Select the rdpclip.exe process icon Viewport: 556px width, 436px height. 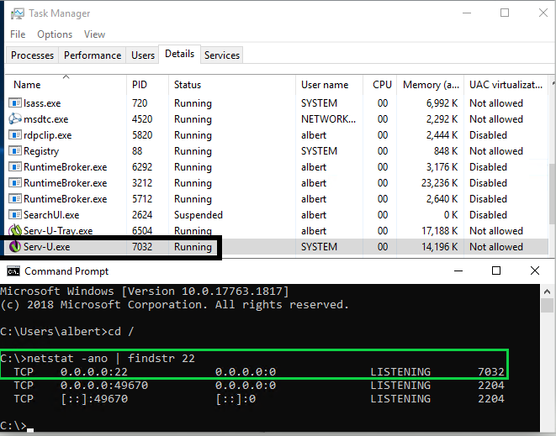point(15,135)
